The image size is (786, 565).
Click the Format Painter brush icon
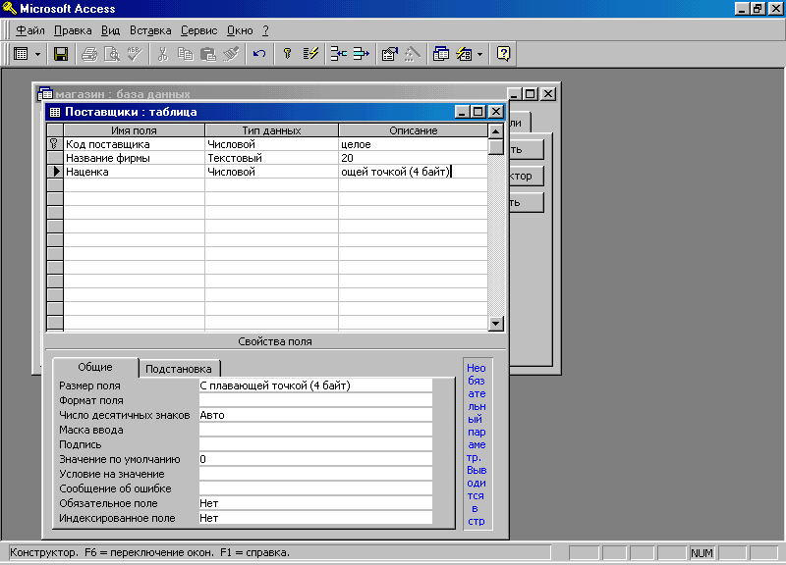[x=231, y=54]
